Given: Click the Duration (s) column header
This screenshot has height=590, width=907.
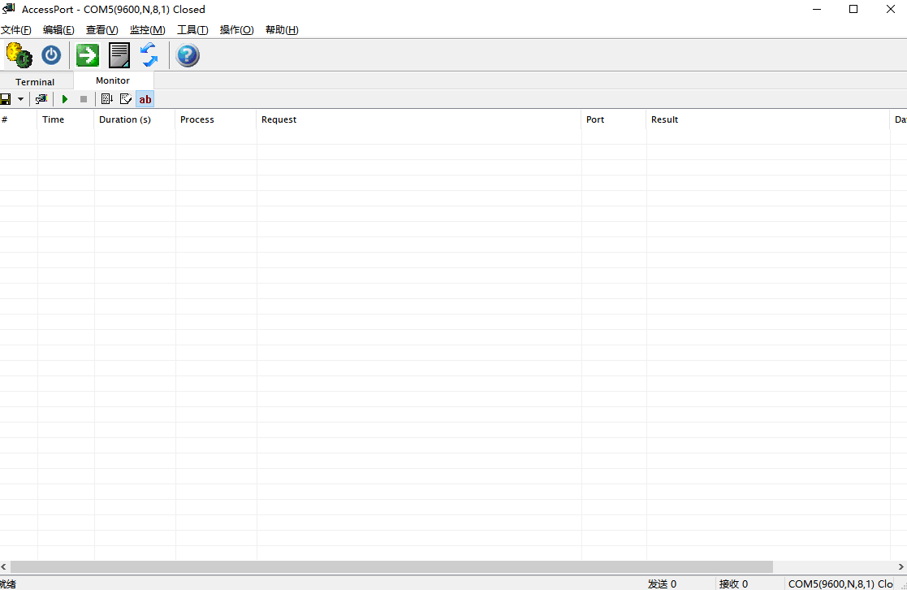Looking at the screenshot, I should pos(125,119).
